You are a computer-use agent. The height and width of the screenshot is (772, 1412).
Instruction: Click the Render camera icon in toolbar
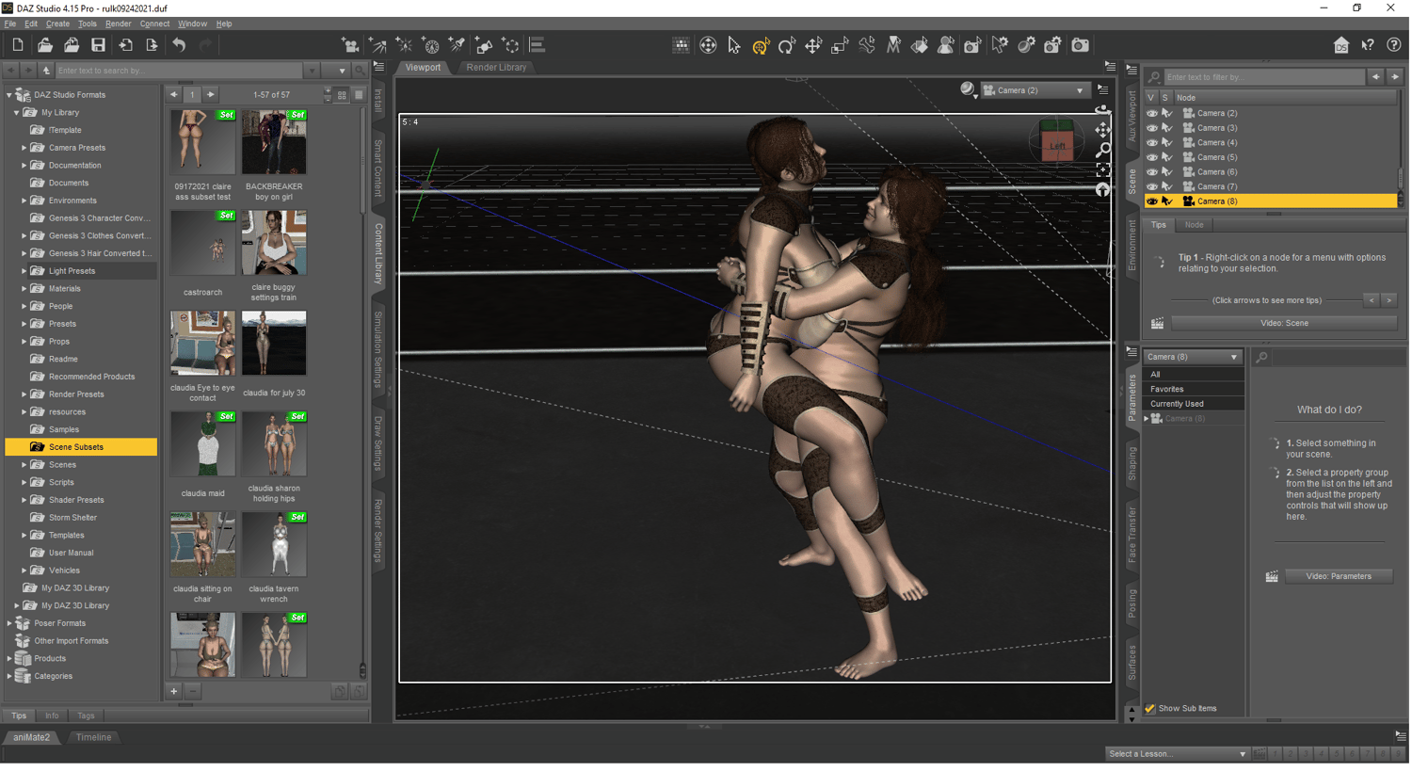pyautogui.click(x=1080, y=45)
